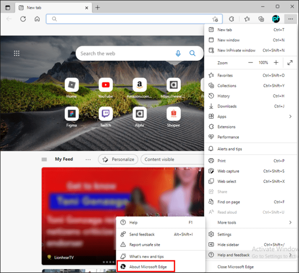
Task: Choose Send feedback
Action: (x=161, y=234)
